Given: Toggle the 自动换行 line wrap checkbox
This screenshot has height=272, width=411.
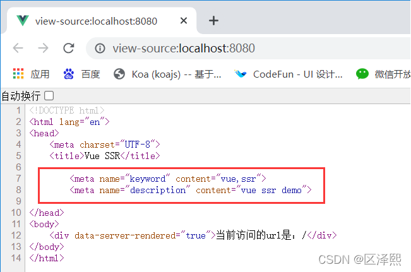Looking at the screenshot, I should pyautogui.click(x=49, y=96).
